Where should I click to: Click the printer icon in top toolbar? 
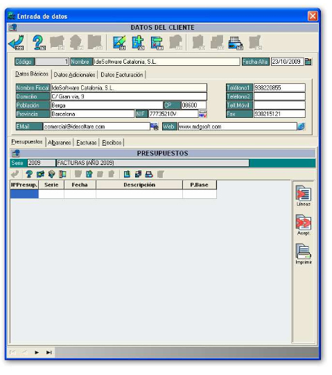tap(236, 43)
